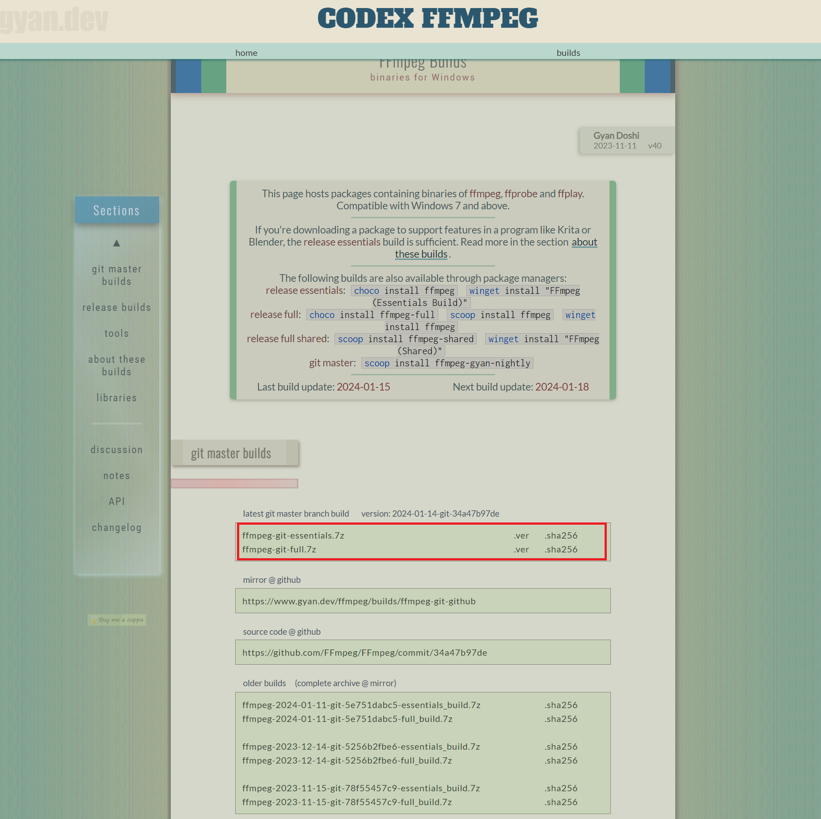
Task: Open the changelog sidebar link
Action: 117,527
